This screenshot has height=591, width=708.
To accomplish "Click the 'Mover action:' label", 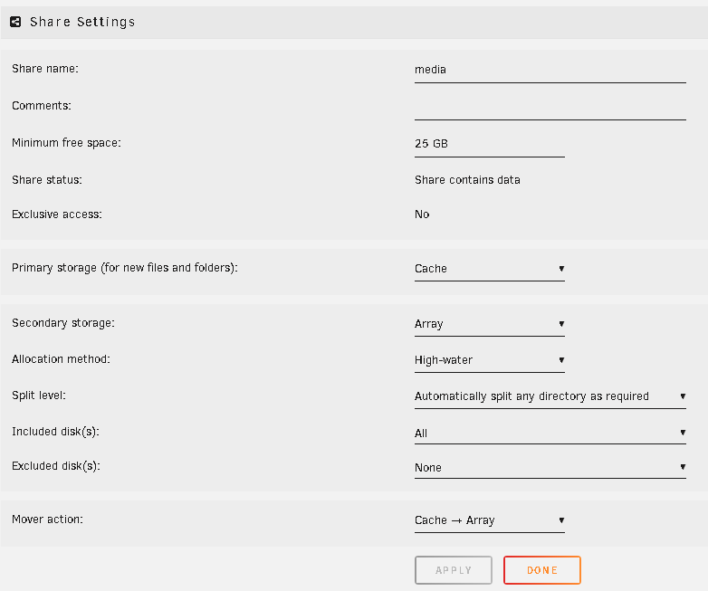I will click(x=47, y=520).
